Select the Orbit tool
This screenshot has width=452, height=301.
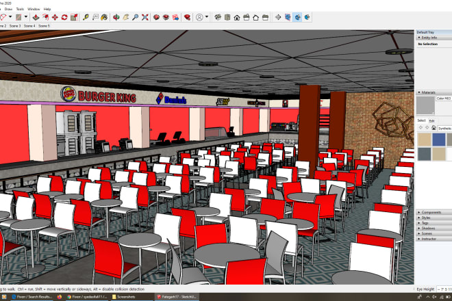click(x=116, y=17)
